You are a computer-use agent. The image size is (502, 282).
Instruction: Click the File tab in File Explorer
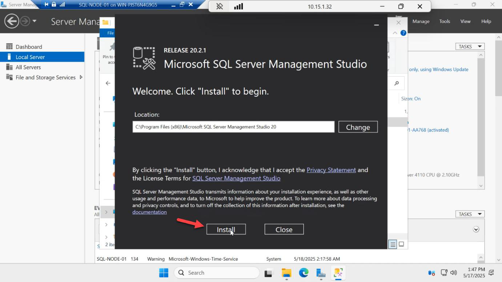[x=111, y=33]
